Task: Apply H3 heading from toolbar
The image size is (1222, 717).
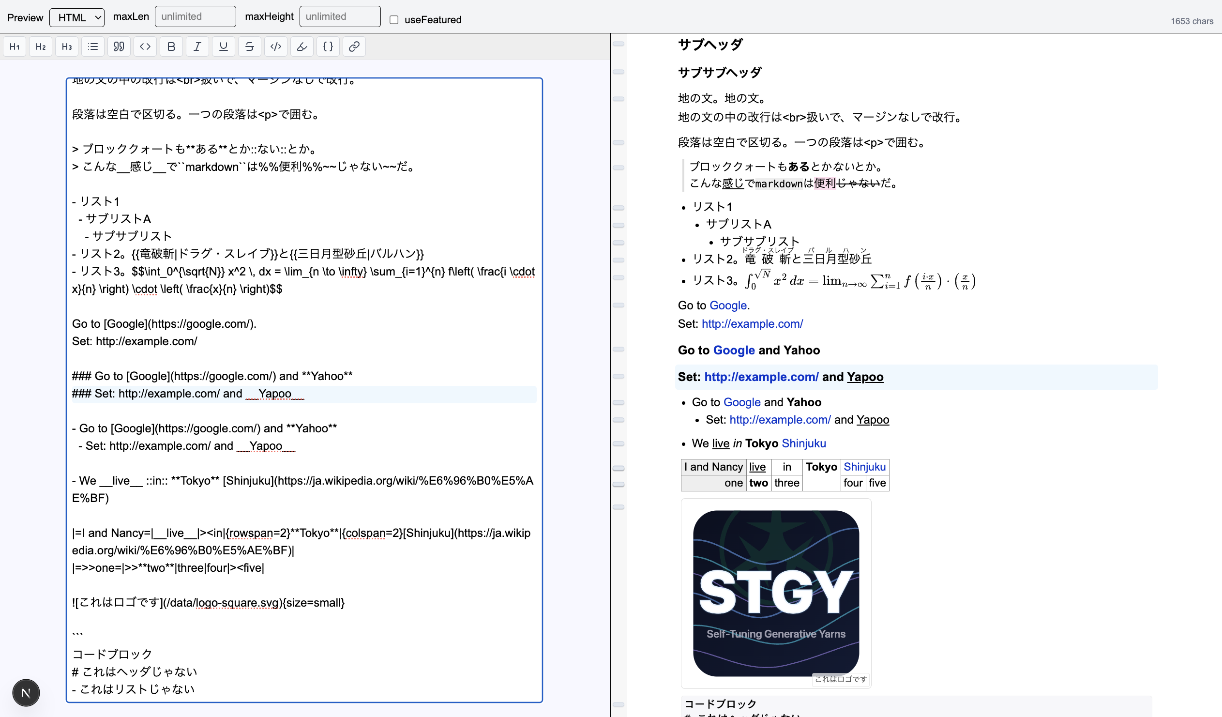Action: pos(67,46)
